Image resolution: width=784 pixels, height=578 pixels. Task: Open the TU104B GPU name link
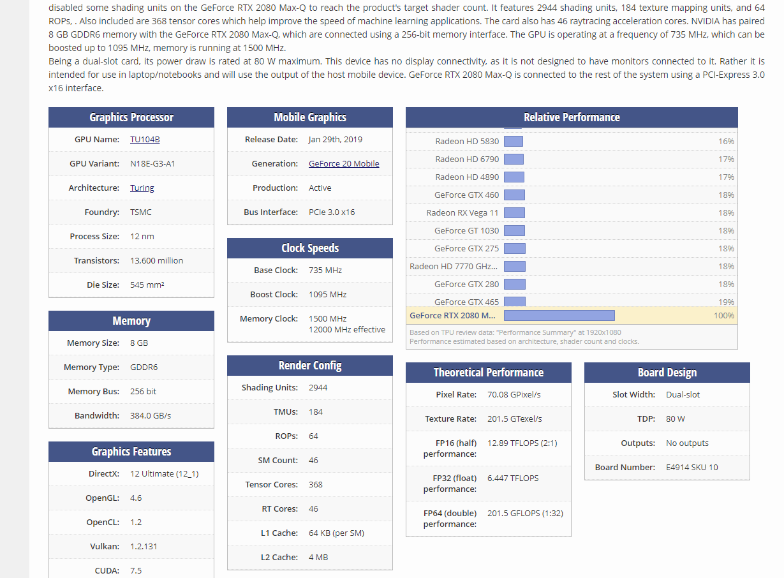pos(145,140)
